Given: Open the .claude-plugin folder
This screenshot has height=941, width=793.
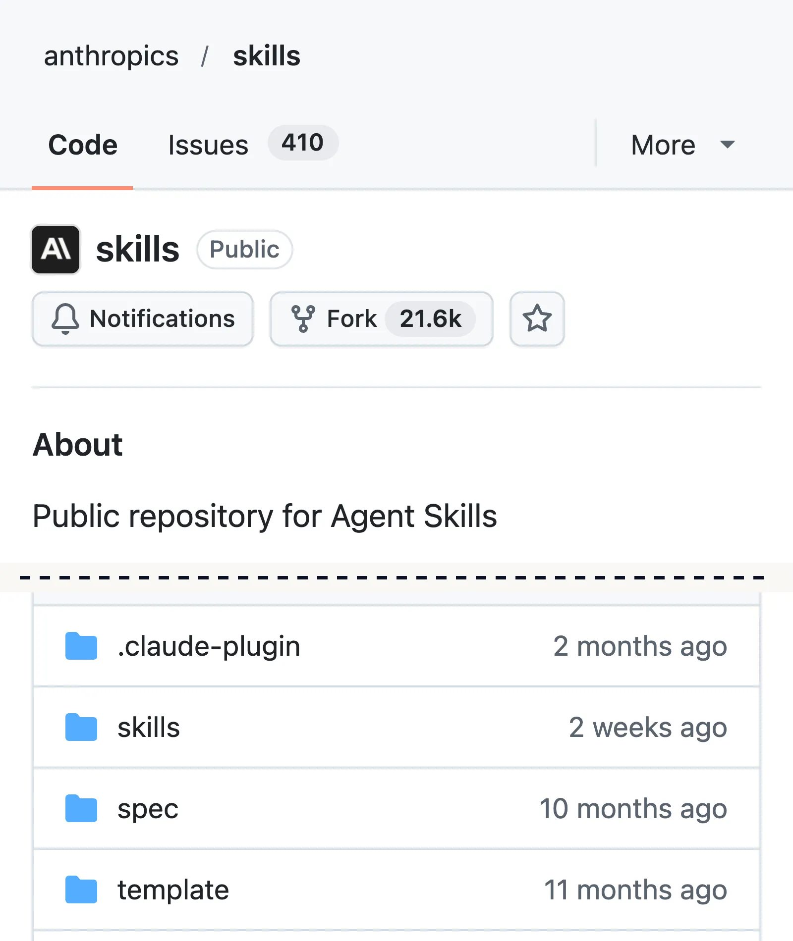Looking at the screenshot, I should coord(209,646).
